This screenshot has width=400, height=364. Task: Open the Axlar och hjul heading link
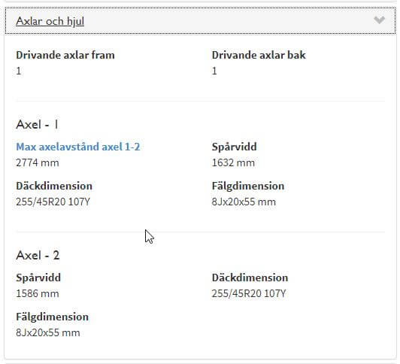pos(50,21)
